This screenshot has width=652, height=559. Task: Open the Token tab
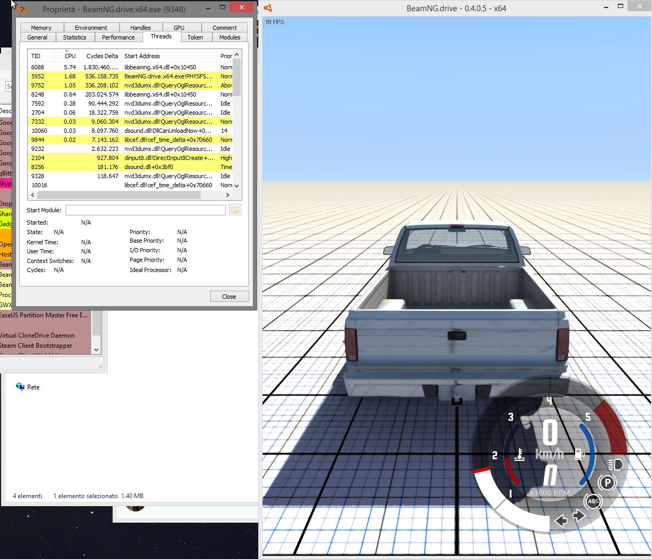tap(195, 37)
